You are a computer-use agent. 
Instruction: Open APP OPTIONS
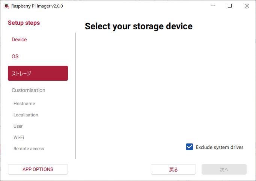pos(38,169)
